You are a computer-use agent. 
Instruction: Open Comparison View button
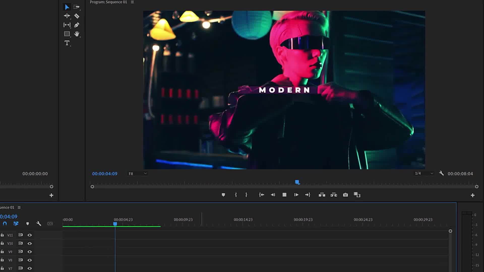pos(357,195)
